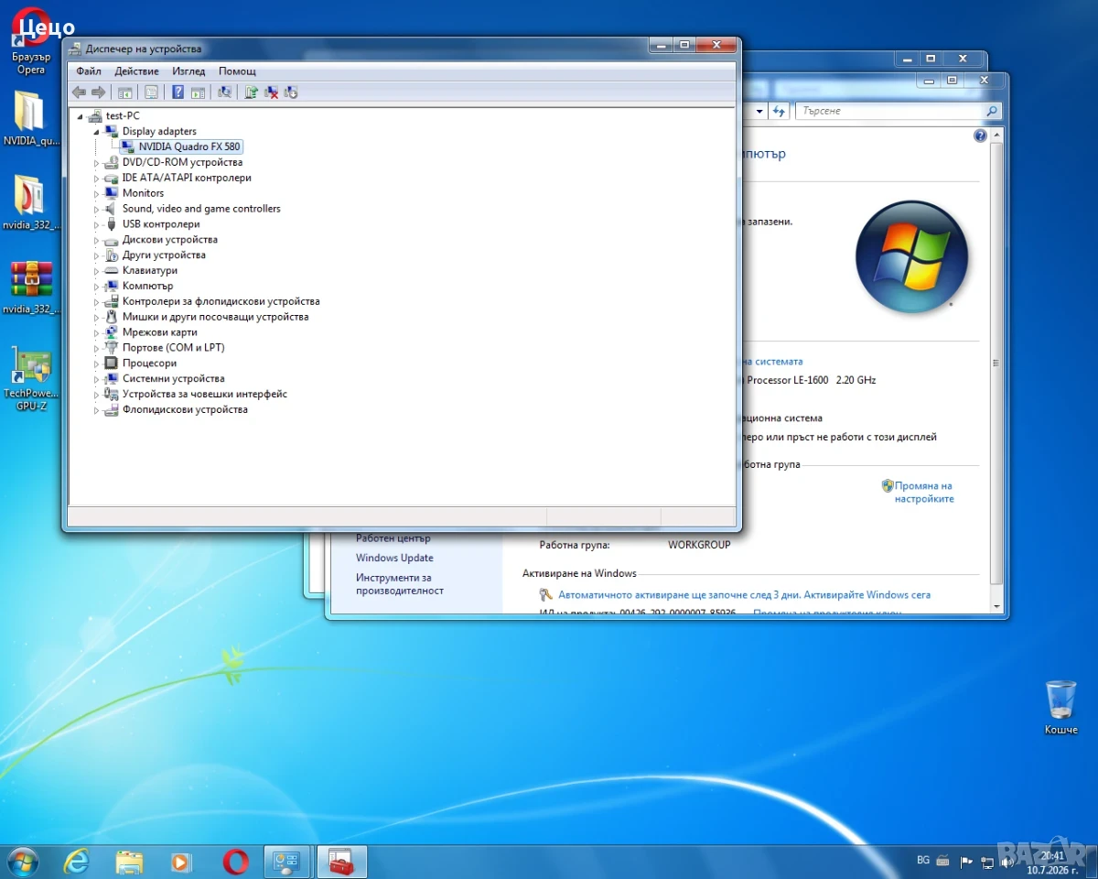Open the Работен център link
Image resolution: width=1098 pixels, height=879 pixels.
[x=393, y=538]
